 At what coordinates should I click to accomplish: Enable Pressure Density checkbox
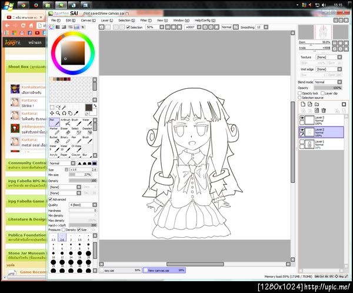pos(64,229)
